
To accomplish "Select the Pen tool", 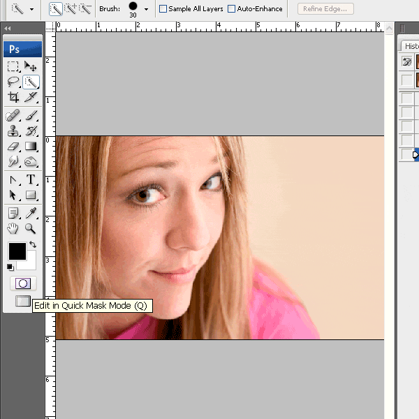I will click(13, 180).
